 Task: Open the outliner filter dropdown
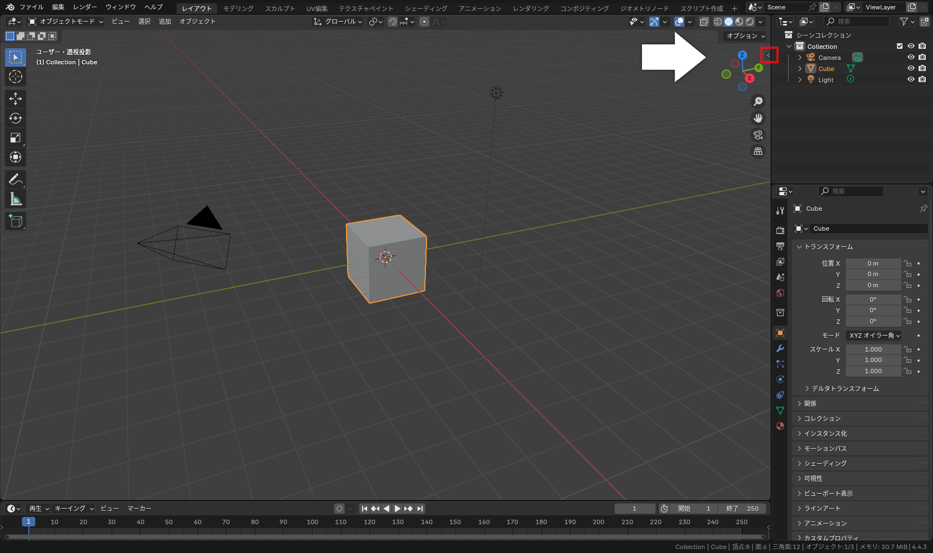[907, 22]
